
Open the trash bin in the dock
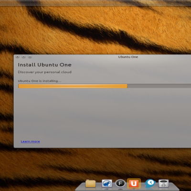pyautogui.click(x=163, y=183)
